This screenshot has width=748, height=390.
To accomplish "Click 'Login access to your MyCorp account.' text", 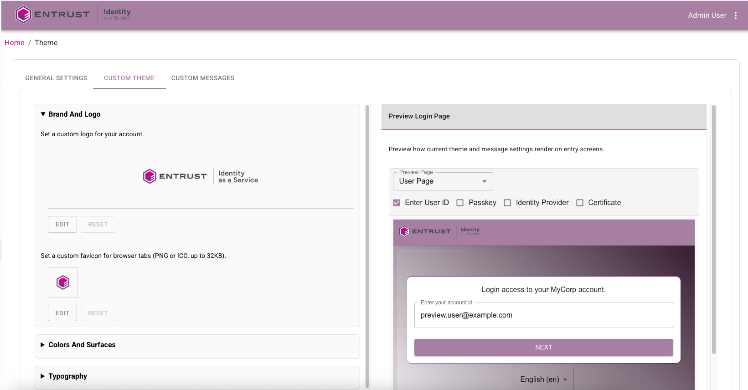I will click(544, 290).
